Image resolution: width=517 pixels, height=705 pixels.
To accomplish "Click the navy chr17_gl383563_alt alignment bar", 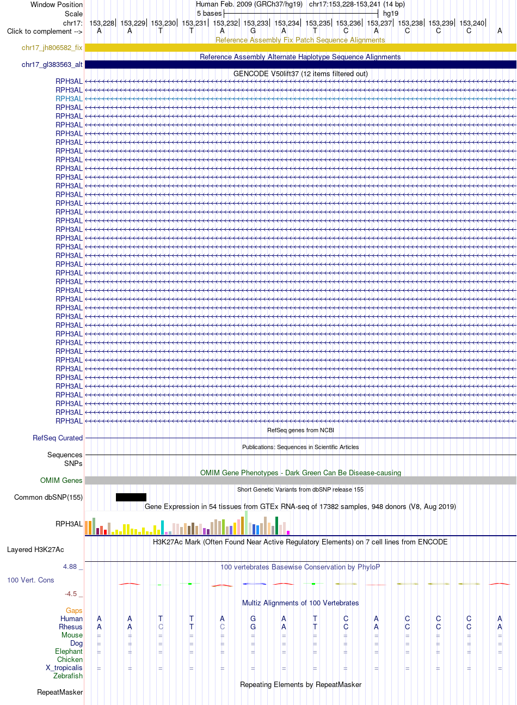I will tap(300, 65).
